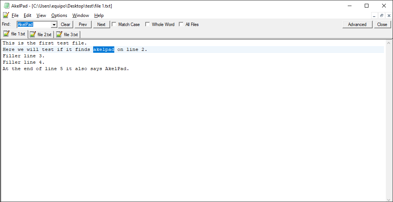Open the Find history dropdown arrow
Image resolution: width=393 pixels, height=202 pixels.
(x=54, y=24)
